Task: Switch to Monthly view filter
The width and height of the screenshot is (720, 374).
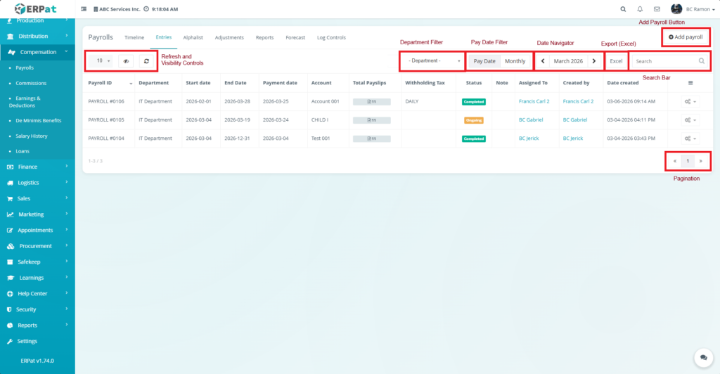Action: [515, 61]
